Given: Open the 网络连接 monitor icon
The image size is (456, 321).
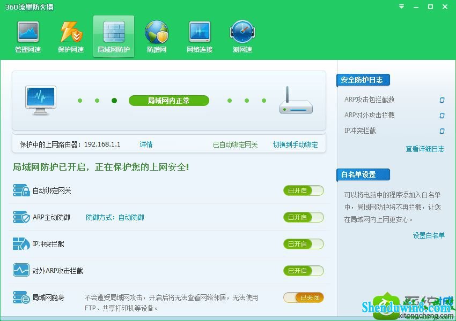Looking at the screenshot, I should [200, 32].
